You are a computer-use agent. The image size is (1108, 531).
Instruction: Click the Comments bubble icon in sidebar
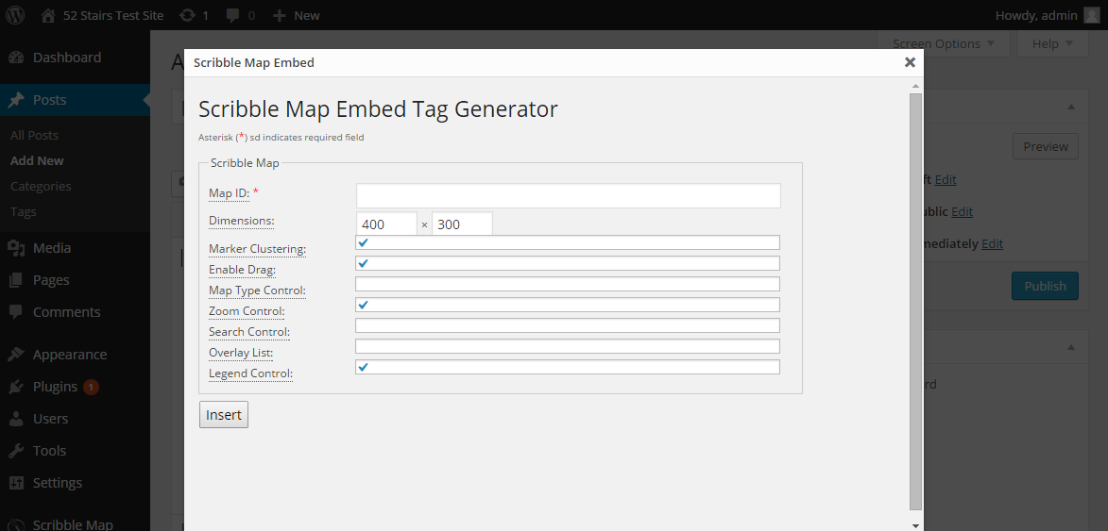(x=15, y=311)
